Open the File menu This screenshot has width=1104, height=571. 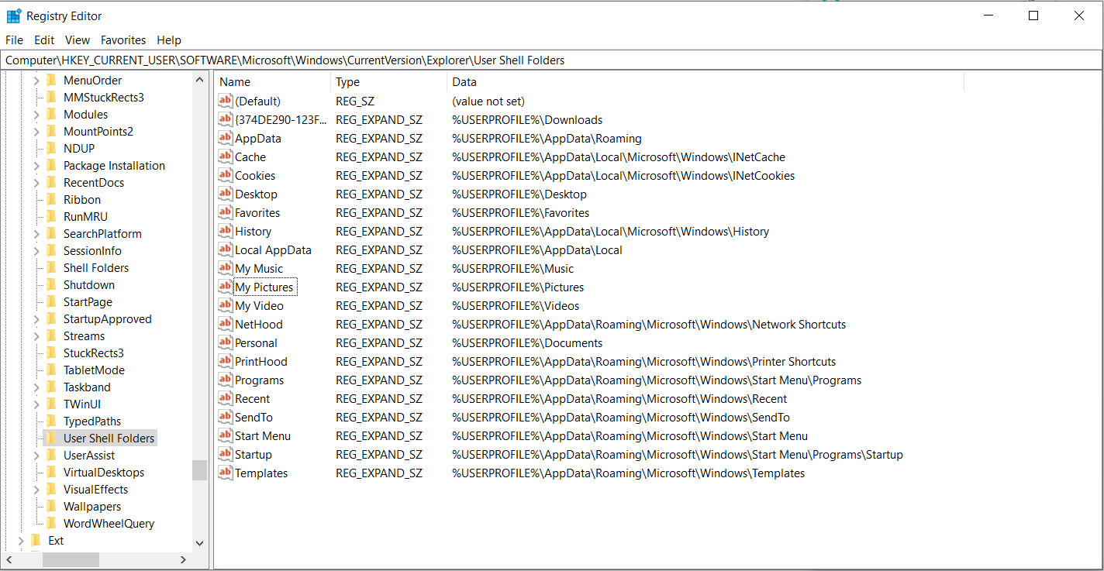(x=15, y=40)
